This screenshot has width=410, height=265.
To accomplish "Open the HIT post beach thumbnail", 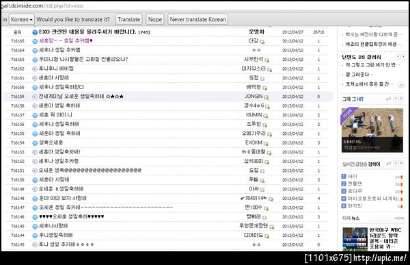I will (372, 130).
